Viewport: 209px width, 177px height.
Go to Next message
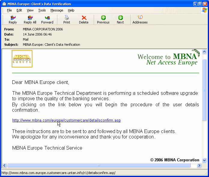(x=120, y=18)
